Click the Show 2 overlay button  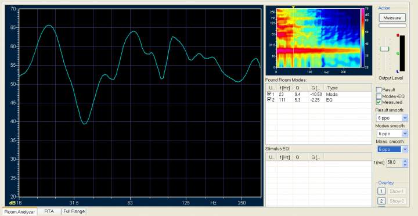click(x=397, y=201)
